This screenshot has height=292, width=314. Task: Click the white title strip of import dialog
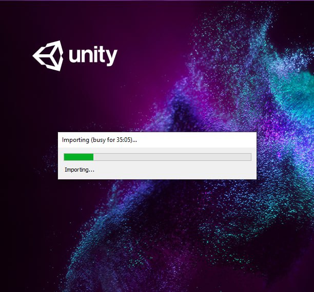(157, 140)
